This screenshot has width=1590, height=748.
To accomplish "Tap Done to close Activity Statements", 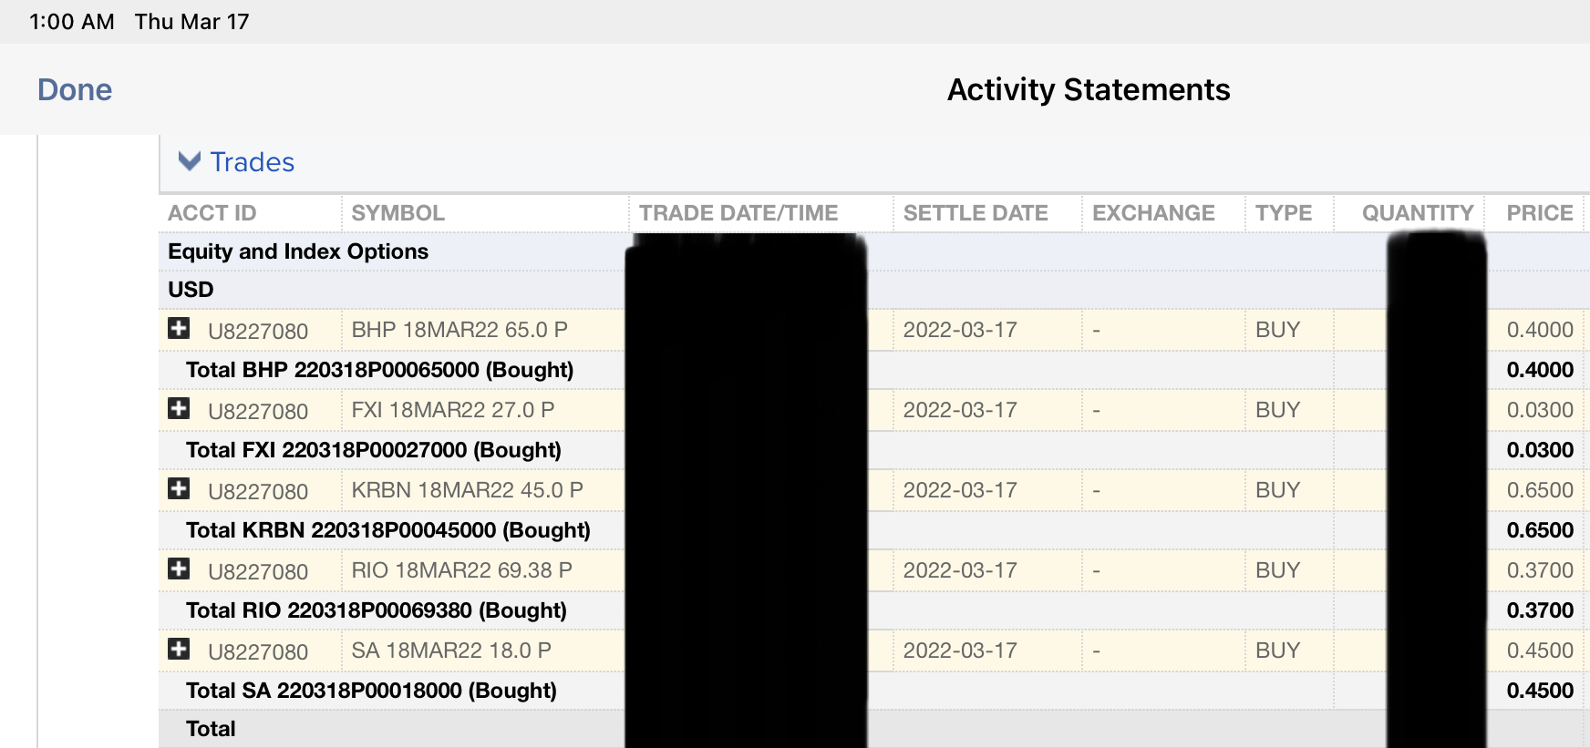I will click(75, 89).
